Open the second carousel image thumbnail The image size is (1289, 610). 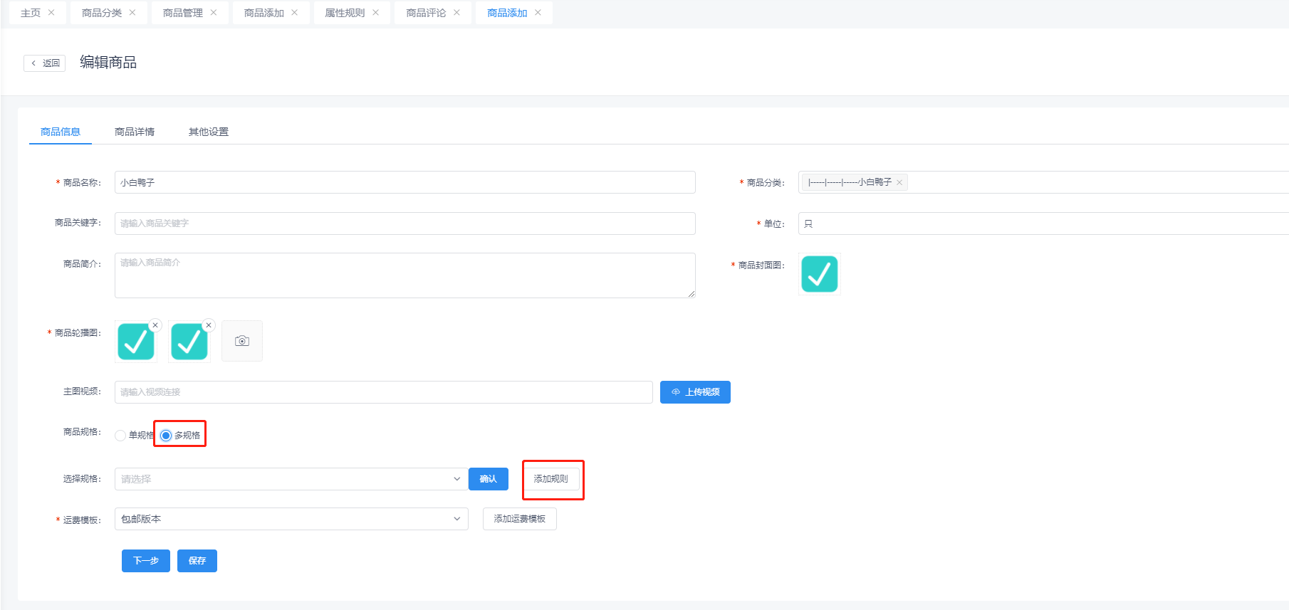click(x=189, y=342)
